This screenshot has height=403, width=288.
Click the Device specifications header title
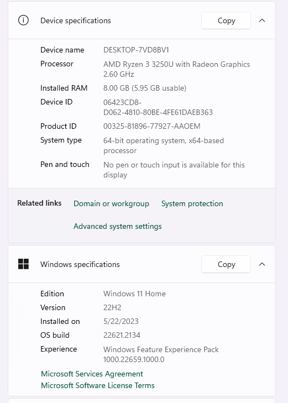pos(76,20)
